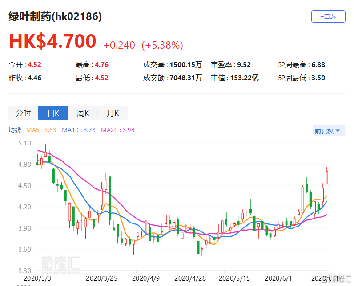This screenshot has width=354, height=286.
Task: Add stock to watchlist with +自选 button
Action: point(328,16)
